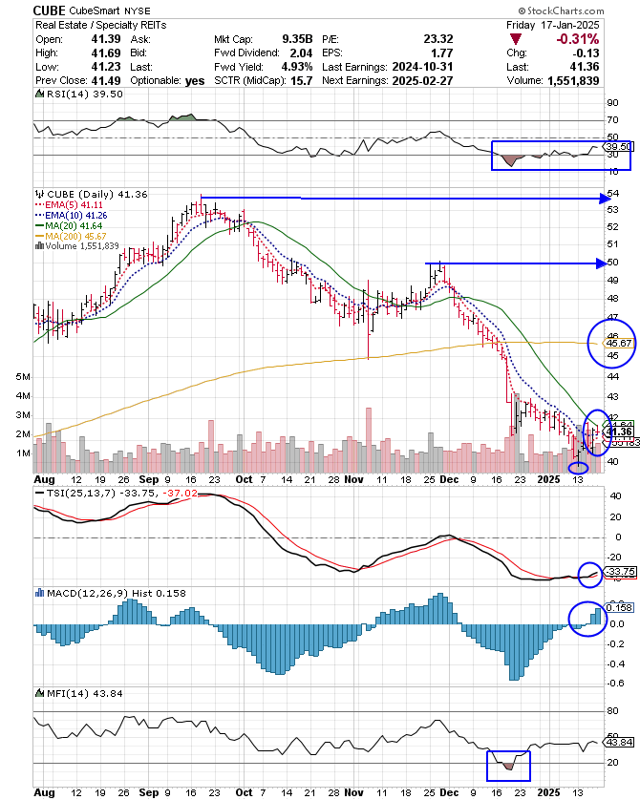Click the red down-triangle change indicator

[516, 39]
